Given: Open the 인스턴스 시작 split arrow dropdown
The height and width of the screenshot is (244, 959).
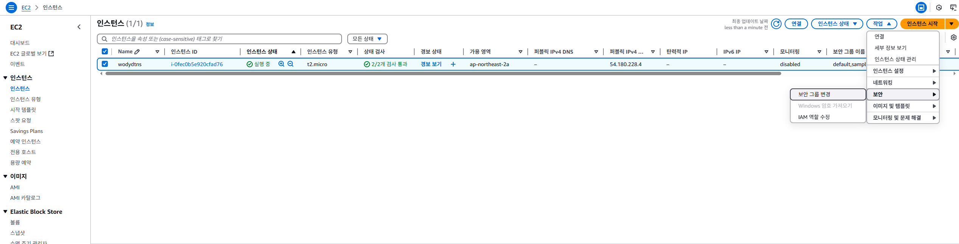Looking at the screenshot, I should tap(951, 24).
